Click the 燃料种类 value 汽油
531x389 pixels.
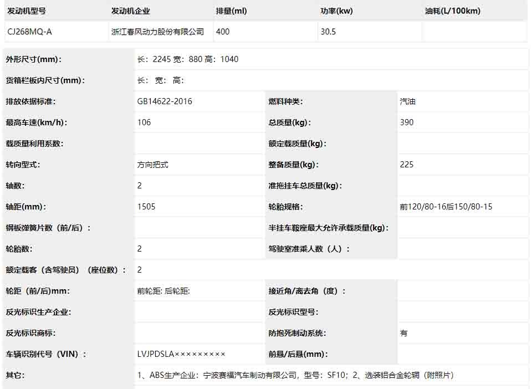point(407,101)
